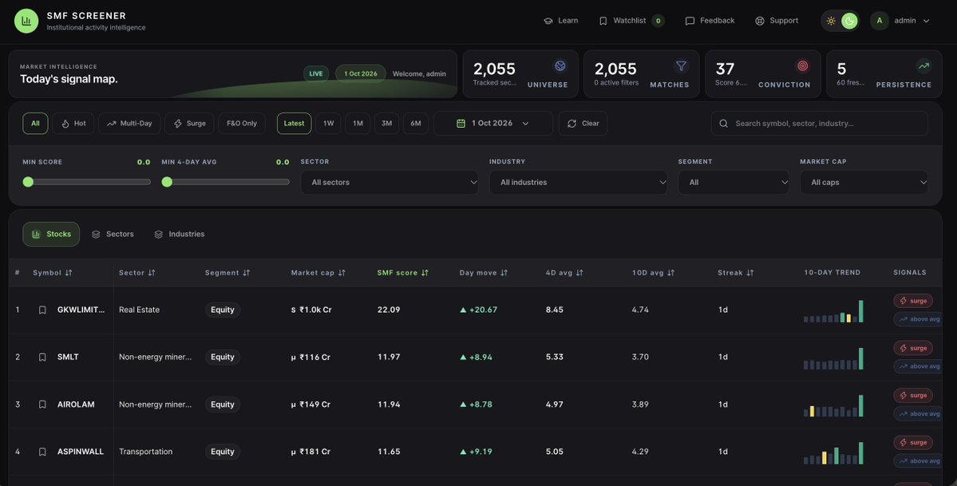Click the 10-day trend chart for ASPINWALL
Screen dimensions: 957x486
click(834, 453)
